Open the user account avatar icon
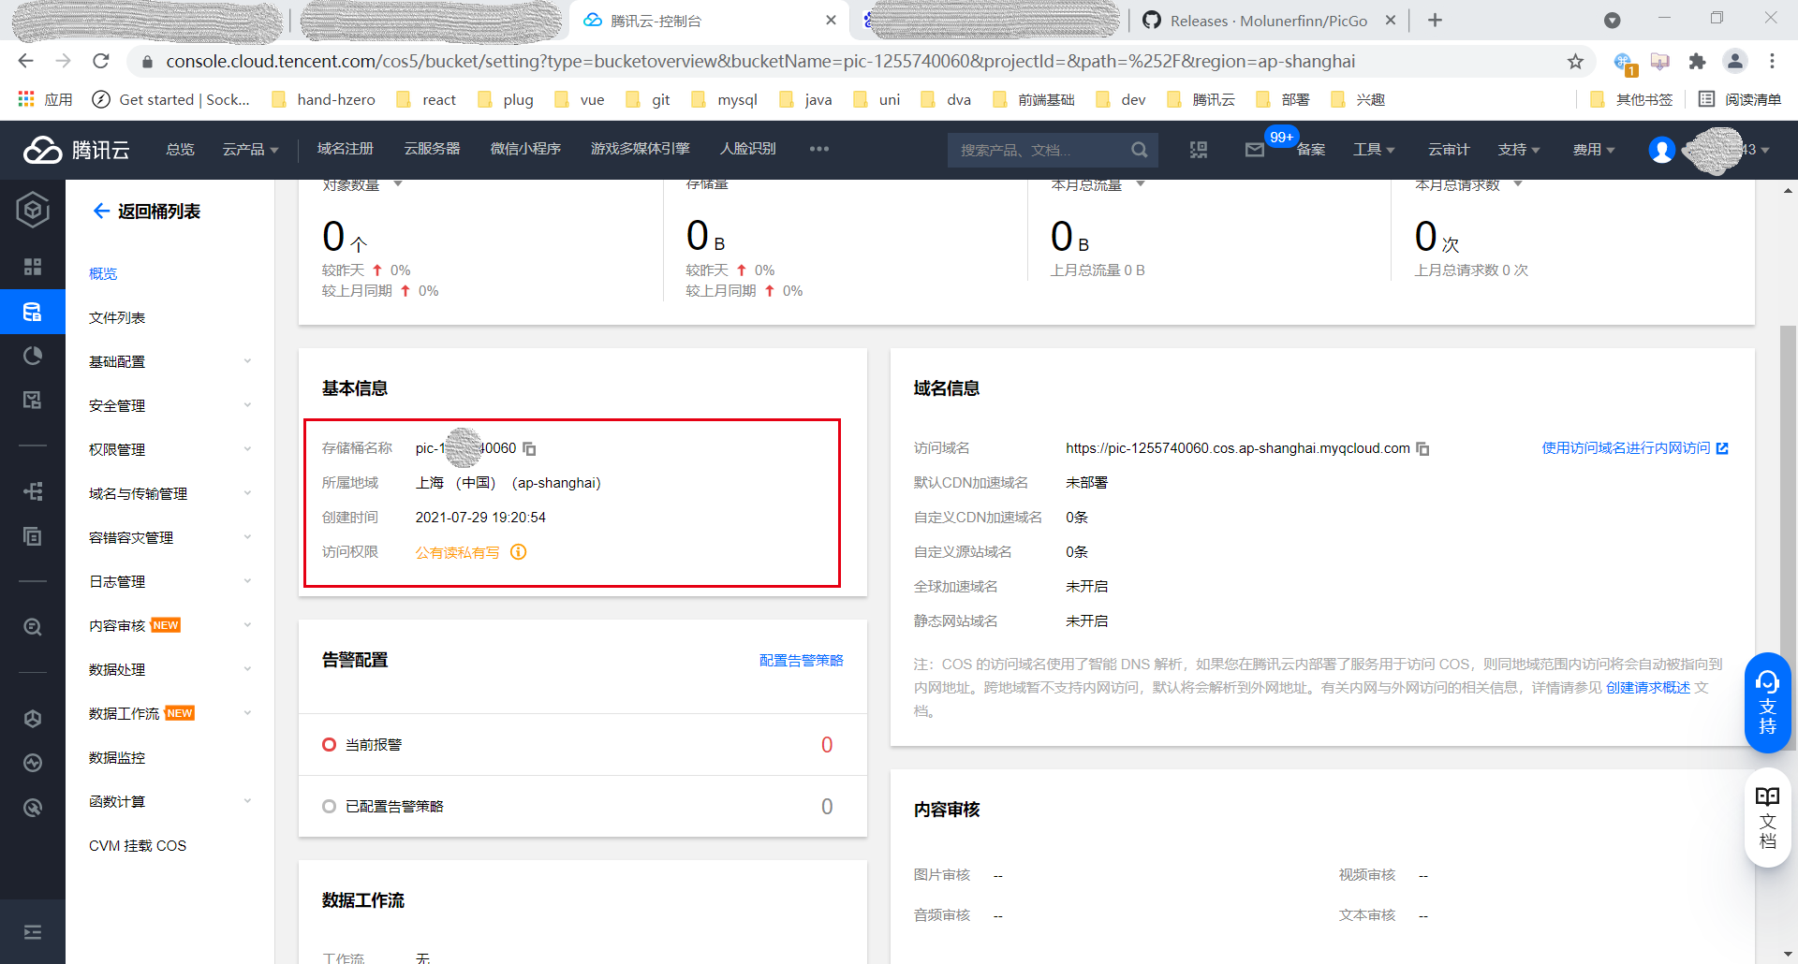Screen dimensions: 1798x964 1661,150
